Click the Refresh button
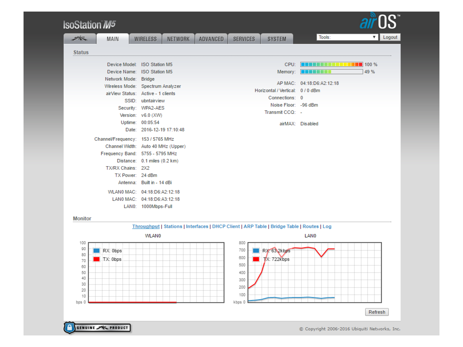 click(x=377, y=312)
